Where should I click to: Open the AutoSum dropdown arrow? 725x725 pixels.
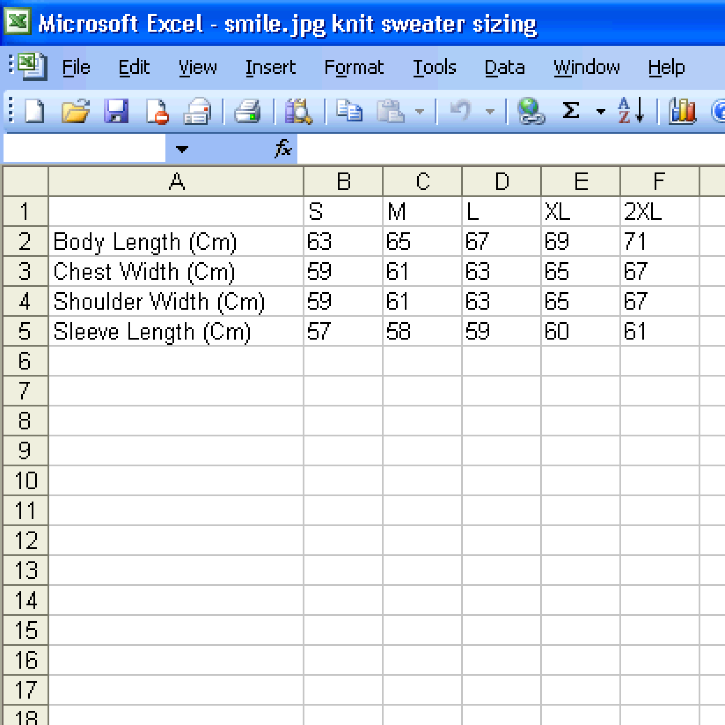click(x=600, y=111)
